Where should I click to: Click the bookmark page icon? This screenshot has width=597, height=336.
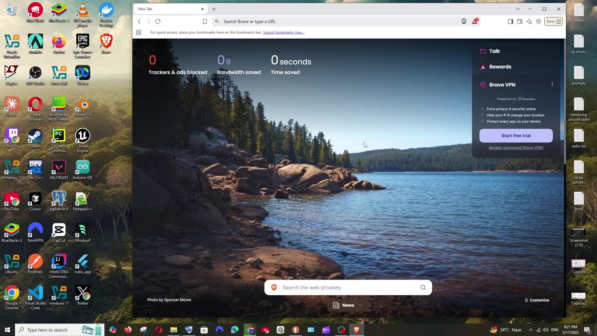tap(205, 21)
